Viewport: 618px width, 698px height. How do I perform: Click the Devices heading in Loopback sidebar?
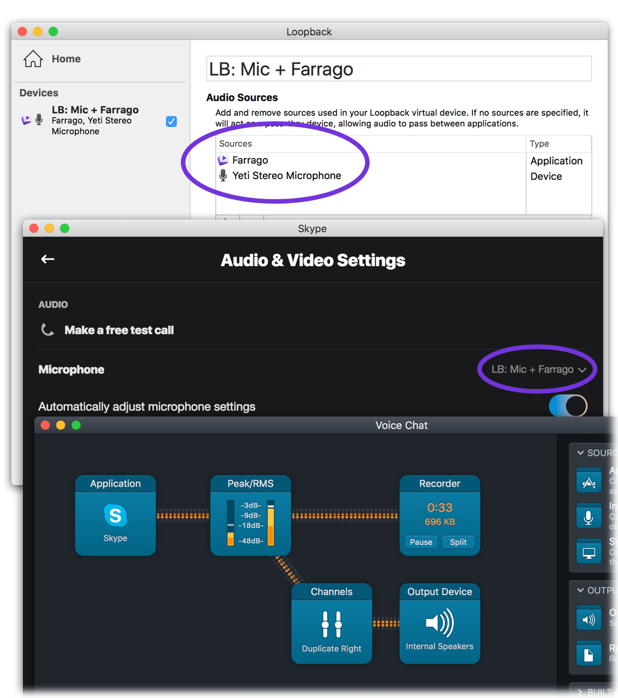pos(39,93)
